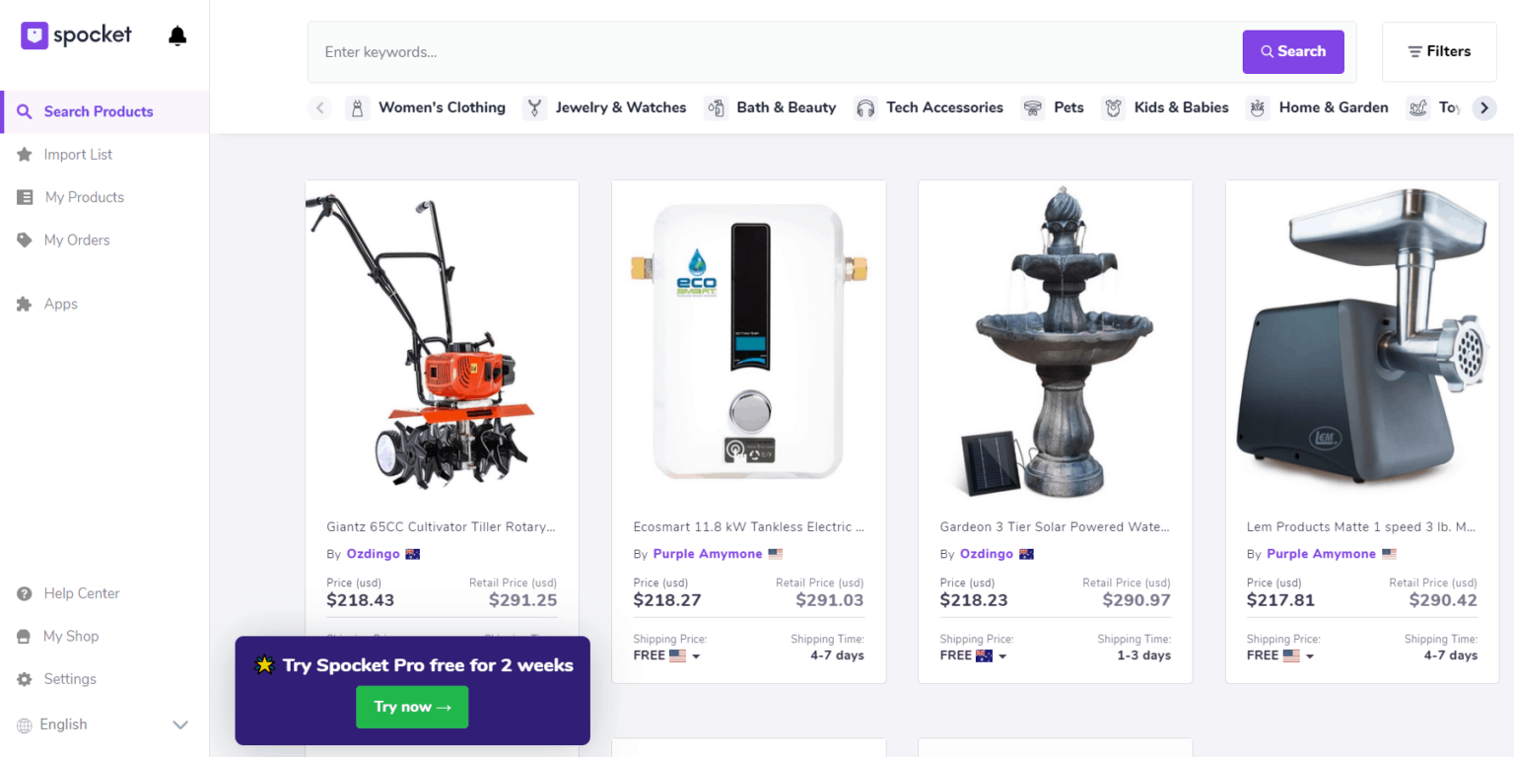Click the Enter keywords search field
The image size is (1514, 757).
tap(690, 51)
